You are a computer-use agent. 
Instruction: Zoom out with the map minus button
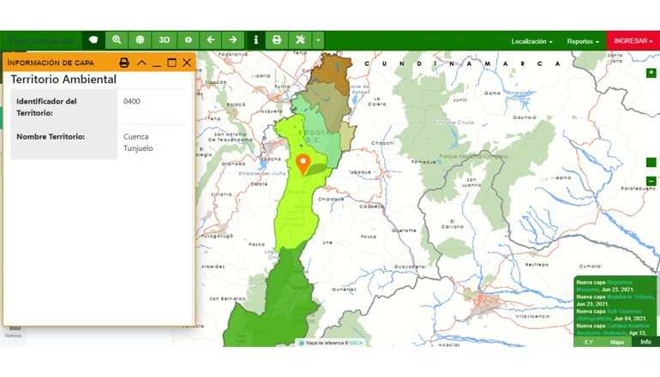[x=651, y=181]
